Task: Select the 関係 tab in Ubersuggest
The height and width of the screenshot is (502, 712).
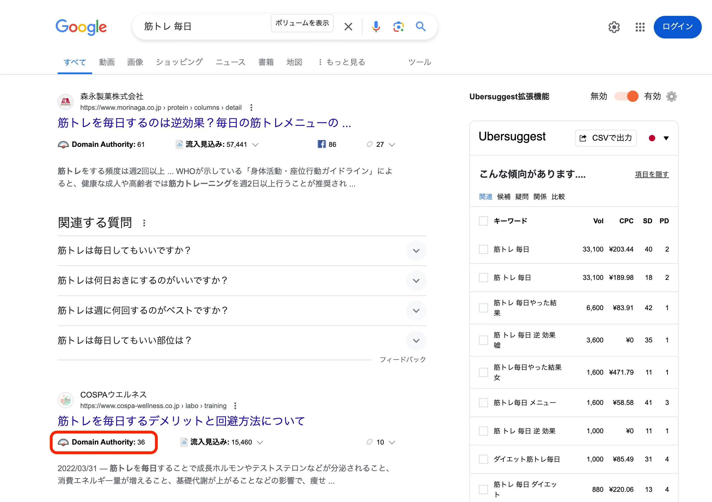Action: click(540, 197)
